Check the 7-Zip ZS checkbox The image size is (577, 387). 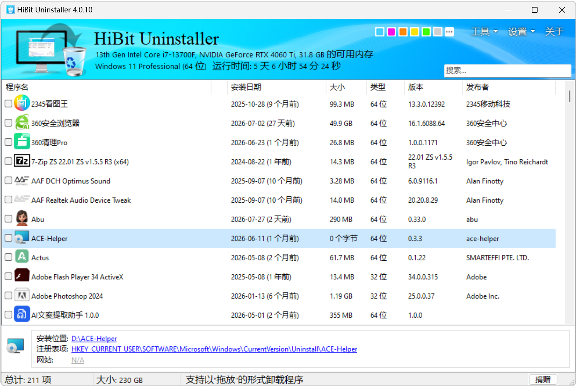(x=9, y=161)
